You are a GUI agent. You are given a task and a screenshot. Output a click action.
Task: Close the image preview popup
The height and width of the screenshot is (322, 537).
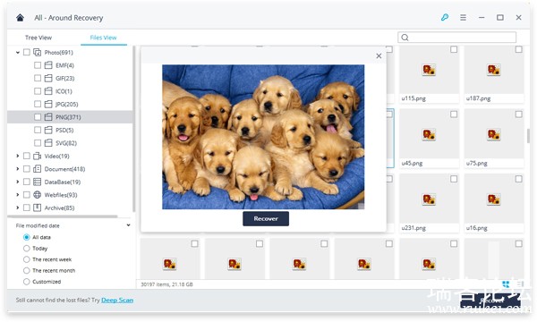(x=379, y=55)
